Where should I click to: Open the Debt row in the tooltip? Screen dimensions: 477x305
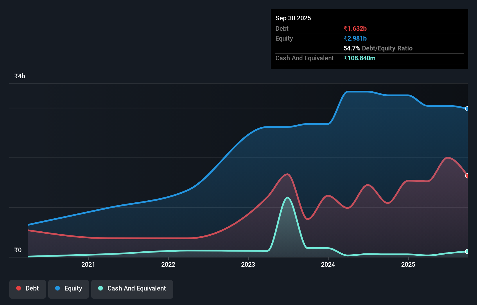[282, 28]
